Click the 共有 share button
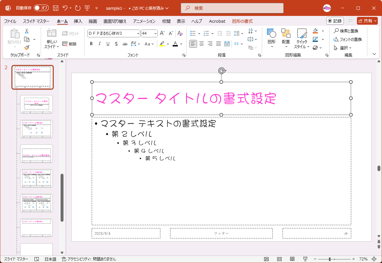 (367, 21)
